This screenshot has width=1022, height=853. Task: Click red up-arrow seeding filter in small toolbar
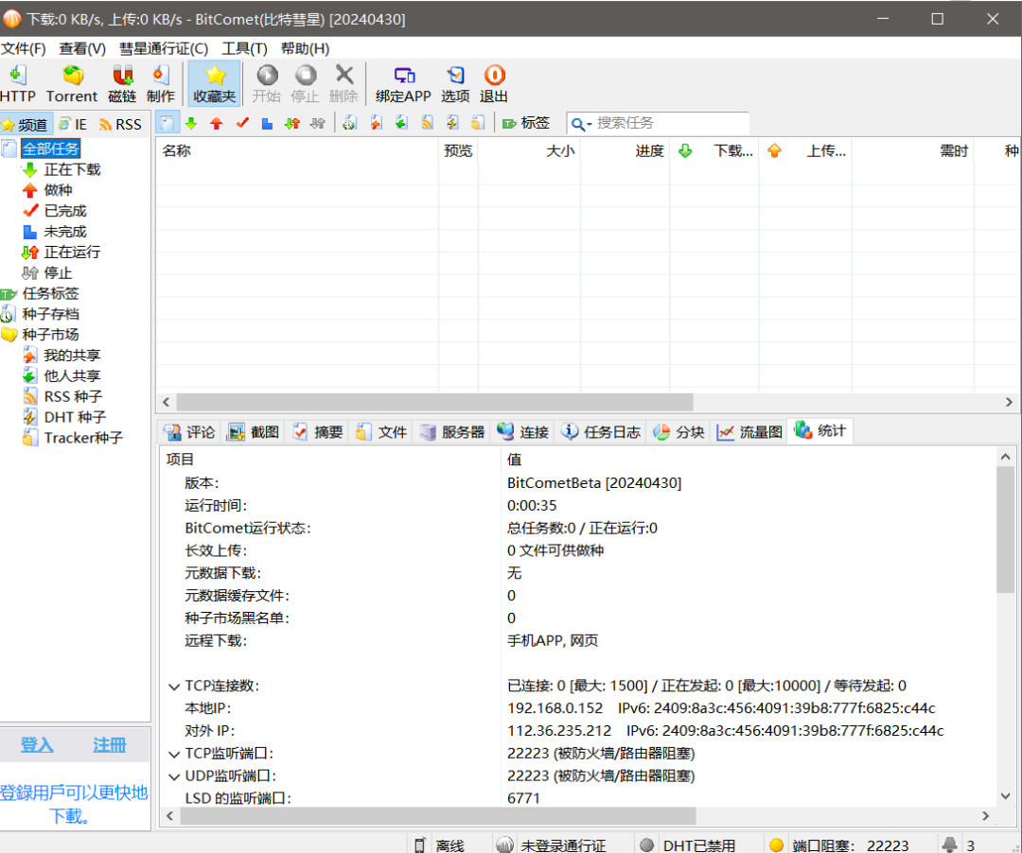217,123
